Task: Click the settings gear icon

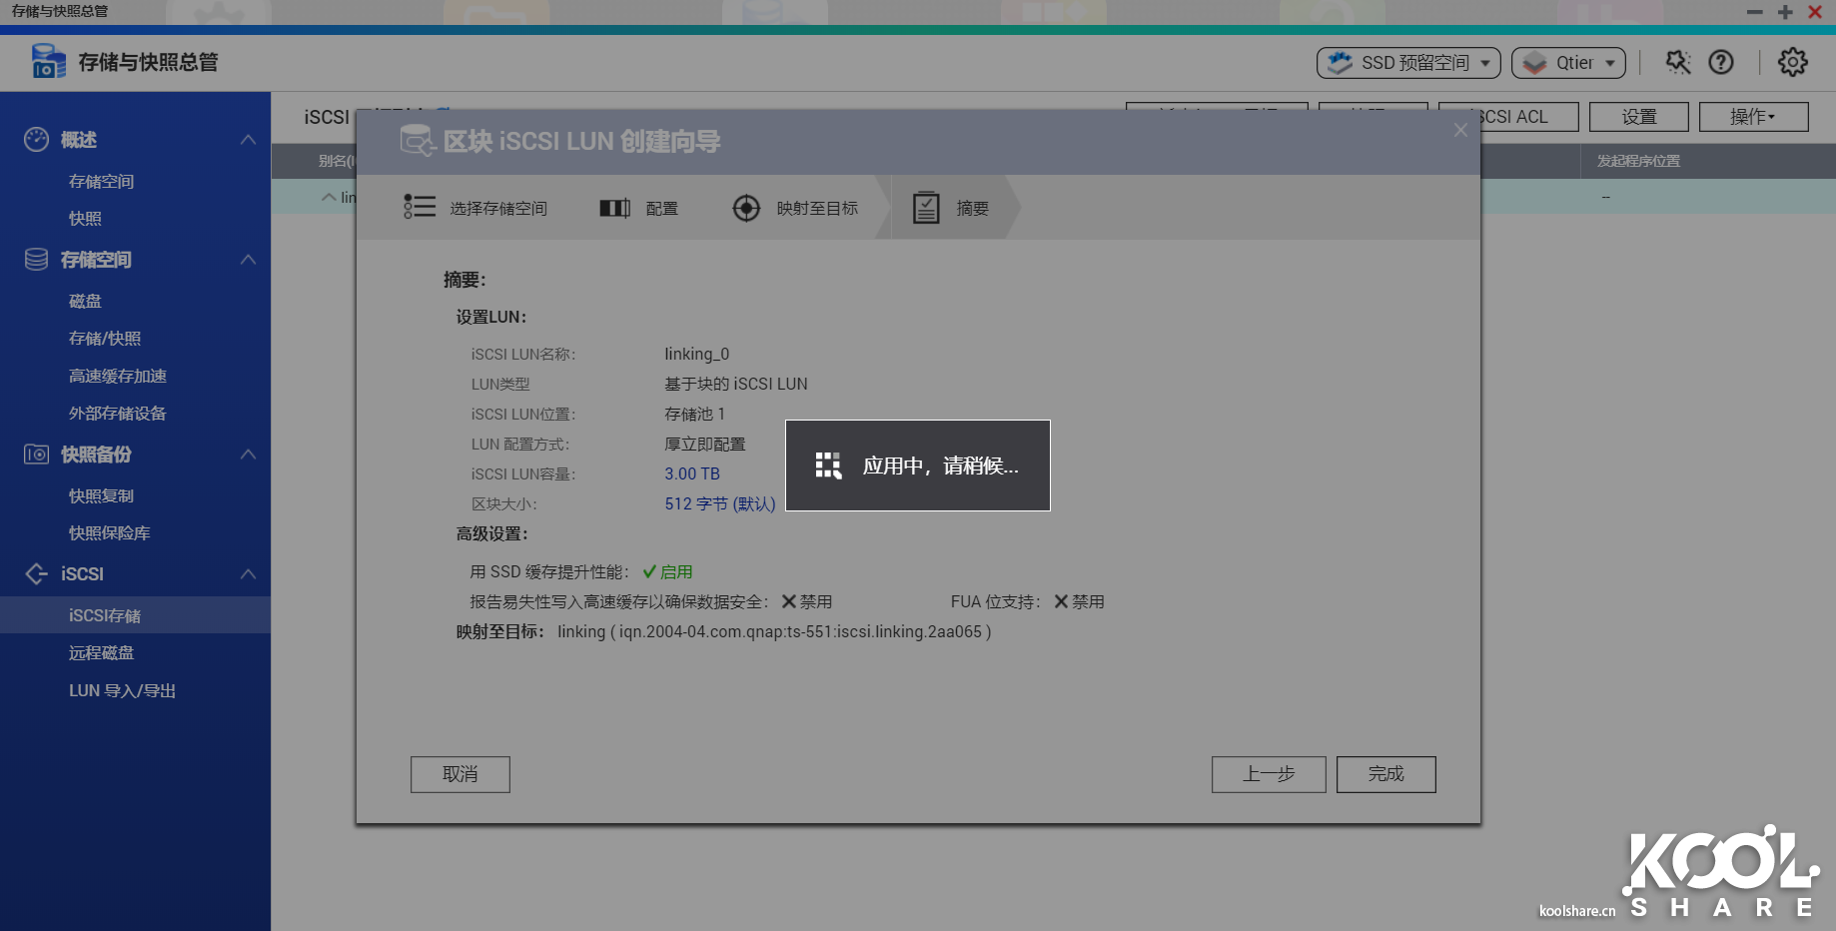Action: tap(1792, 62)
